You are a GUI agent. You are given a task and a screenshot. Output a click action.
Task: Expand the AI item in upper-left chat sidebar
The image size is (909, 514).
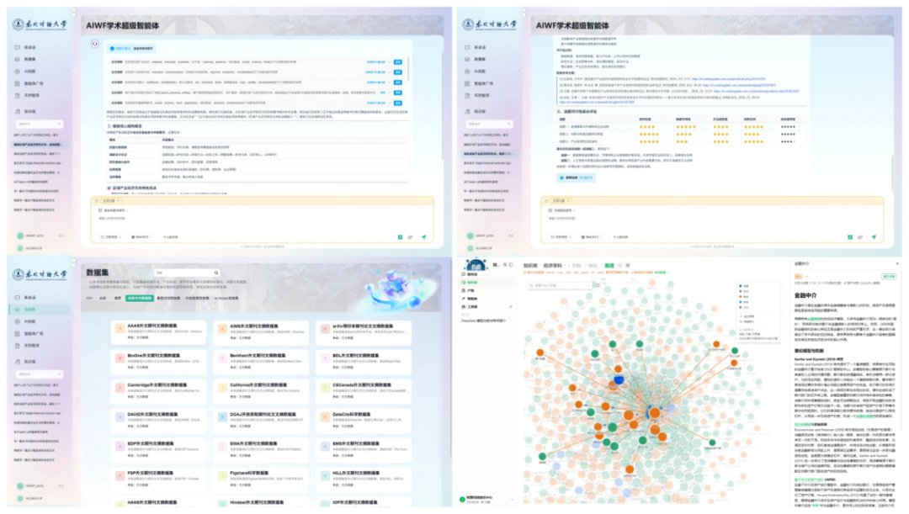[x=41, y=72]
